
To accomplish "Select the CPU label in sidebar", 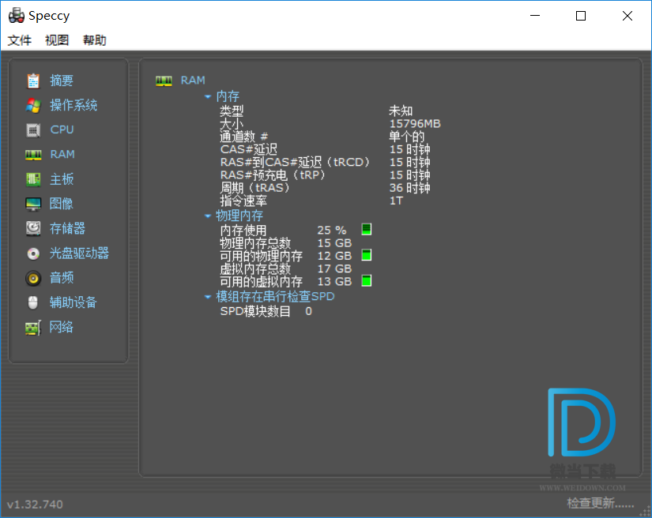I will (62, 129).
